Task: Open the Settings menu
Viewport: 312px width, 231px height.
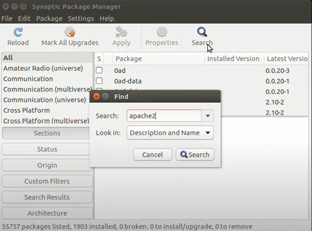Action: point(81,18)
